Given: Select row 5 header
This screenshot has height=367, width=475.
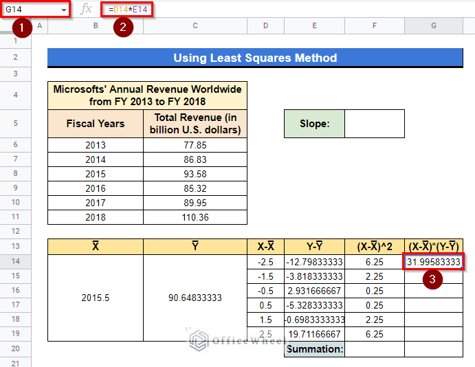Looking at the screenshot, I should point(15,123).
